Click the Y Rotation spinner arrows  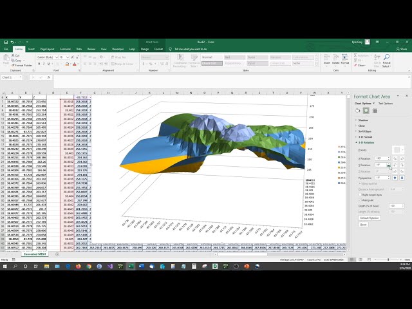tap(389, 165)
